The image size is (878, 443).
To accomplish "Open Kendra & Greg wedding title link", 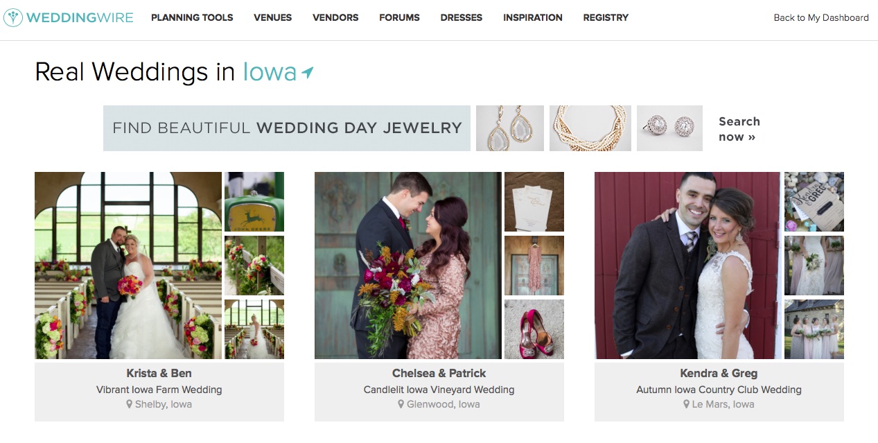I will coord(719,374).
